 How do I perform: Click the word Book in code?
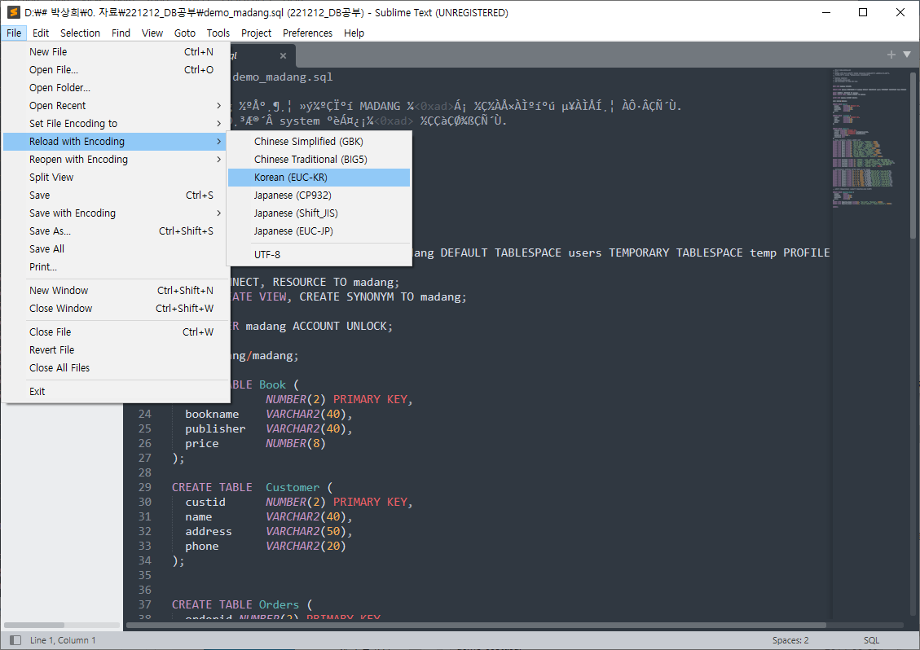click(x=272, y=384)
